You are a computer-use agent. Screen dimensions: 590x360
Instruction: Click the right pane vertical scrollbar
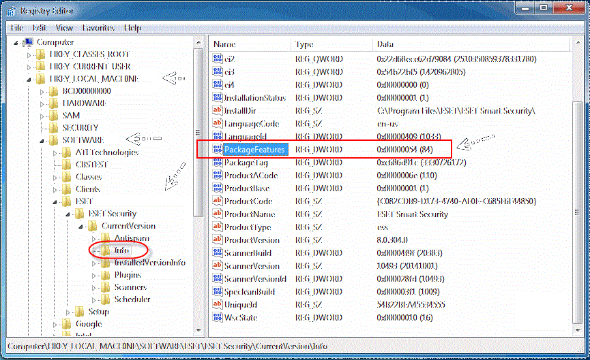point(578,204)
